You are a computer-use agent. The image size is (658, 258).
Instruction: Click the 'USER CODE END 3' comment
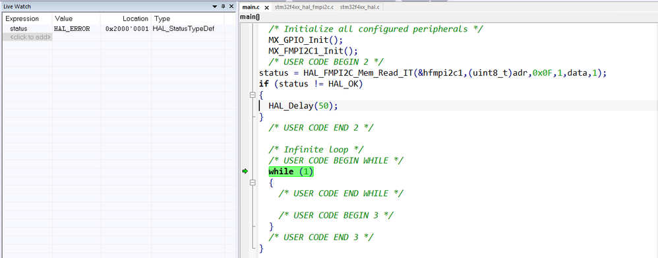[x=321, y=237]
